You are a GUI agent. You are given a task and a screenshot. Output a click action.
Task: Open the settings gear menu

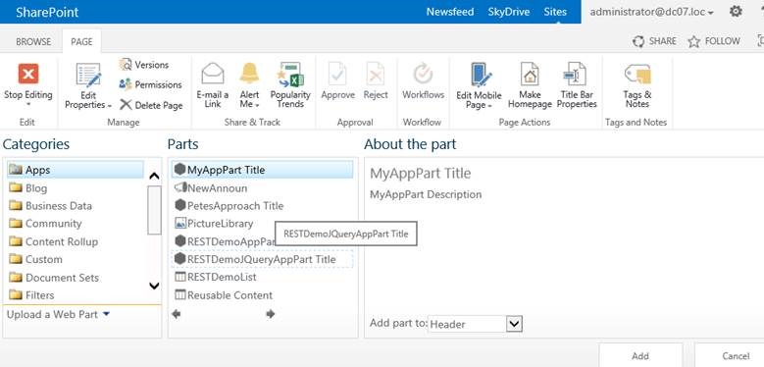736,11
